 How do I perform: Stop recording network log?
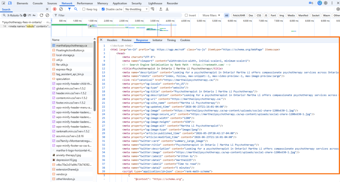click(55, 9)
